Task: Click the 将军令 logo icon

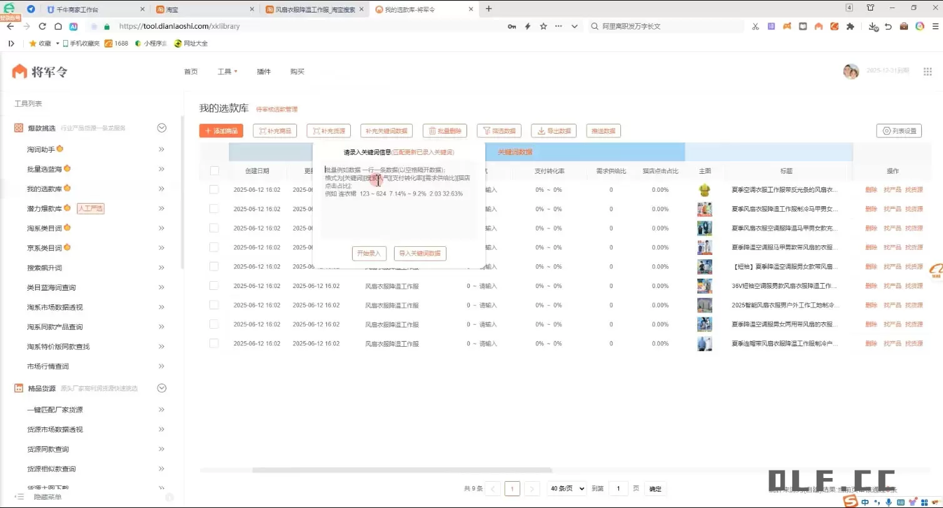Action: coord(20,72)
